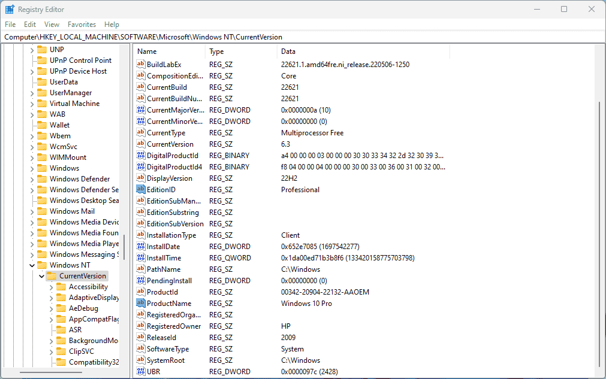Click the icon next to DigitalProductId4
The width and height of the screenshot is (606, 379).
coord(141,166)
